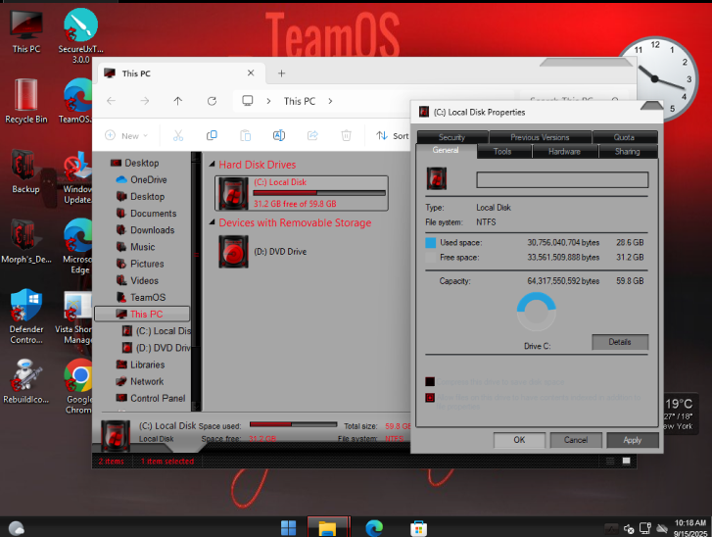712x537 pixels.
Task: Click the blue Used space swatch
Action: tap(431, 243)
